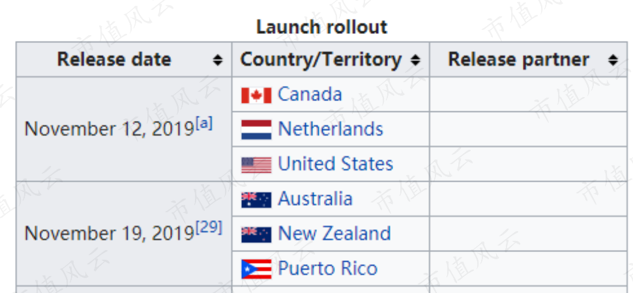This screenshot has width=633, height=293.
Task: Sort by Release partner sort arrows
Action: coord(613,60)
